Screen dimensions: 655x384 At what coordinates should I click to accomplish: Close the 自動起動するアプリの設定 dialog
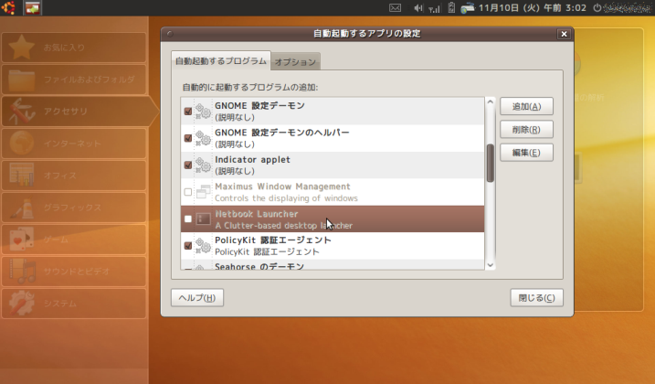(x=564, y=34)
